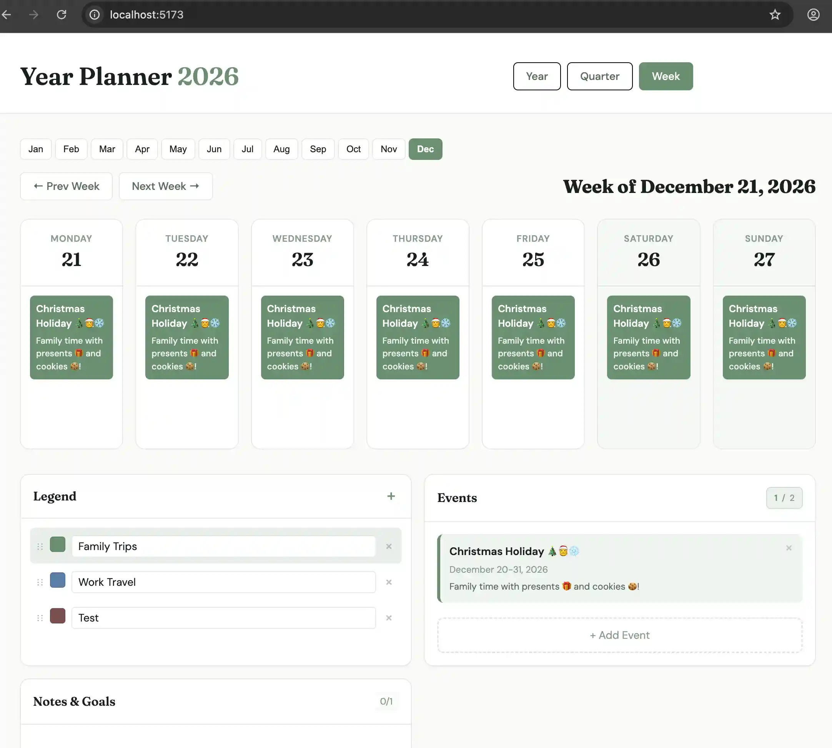Viewport: 832px width, 748px height.
Task: Open the blue Work Travel color swatch
Action: point(58,580)
